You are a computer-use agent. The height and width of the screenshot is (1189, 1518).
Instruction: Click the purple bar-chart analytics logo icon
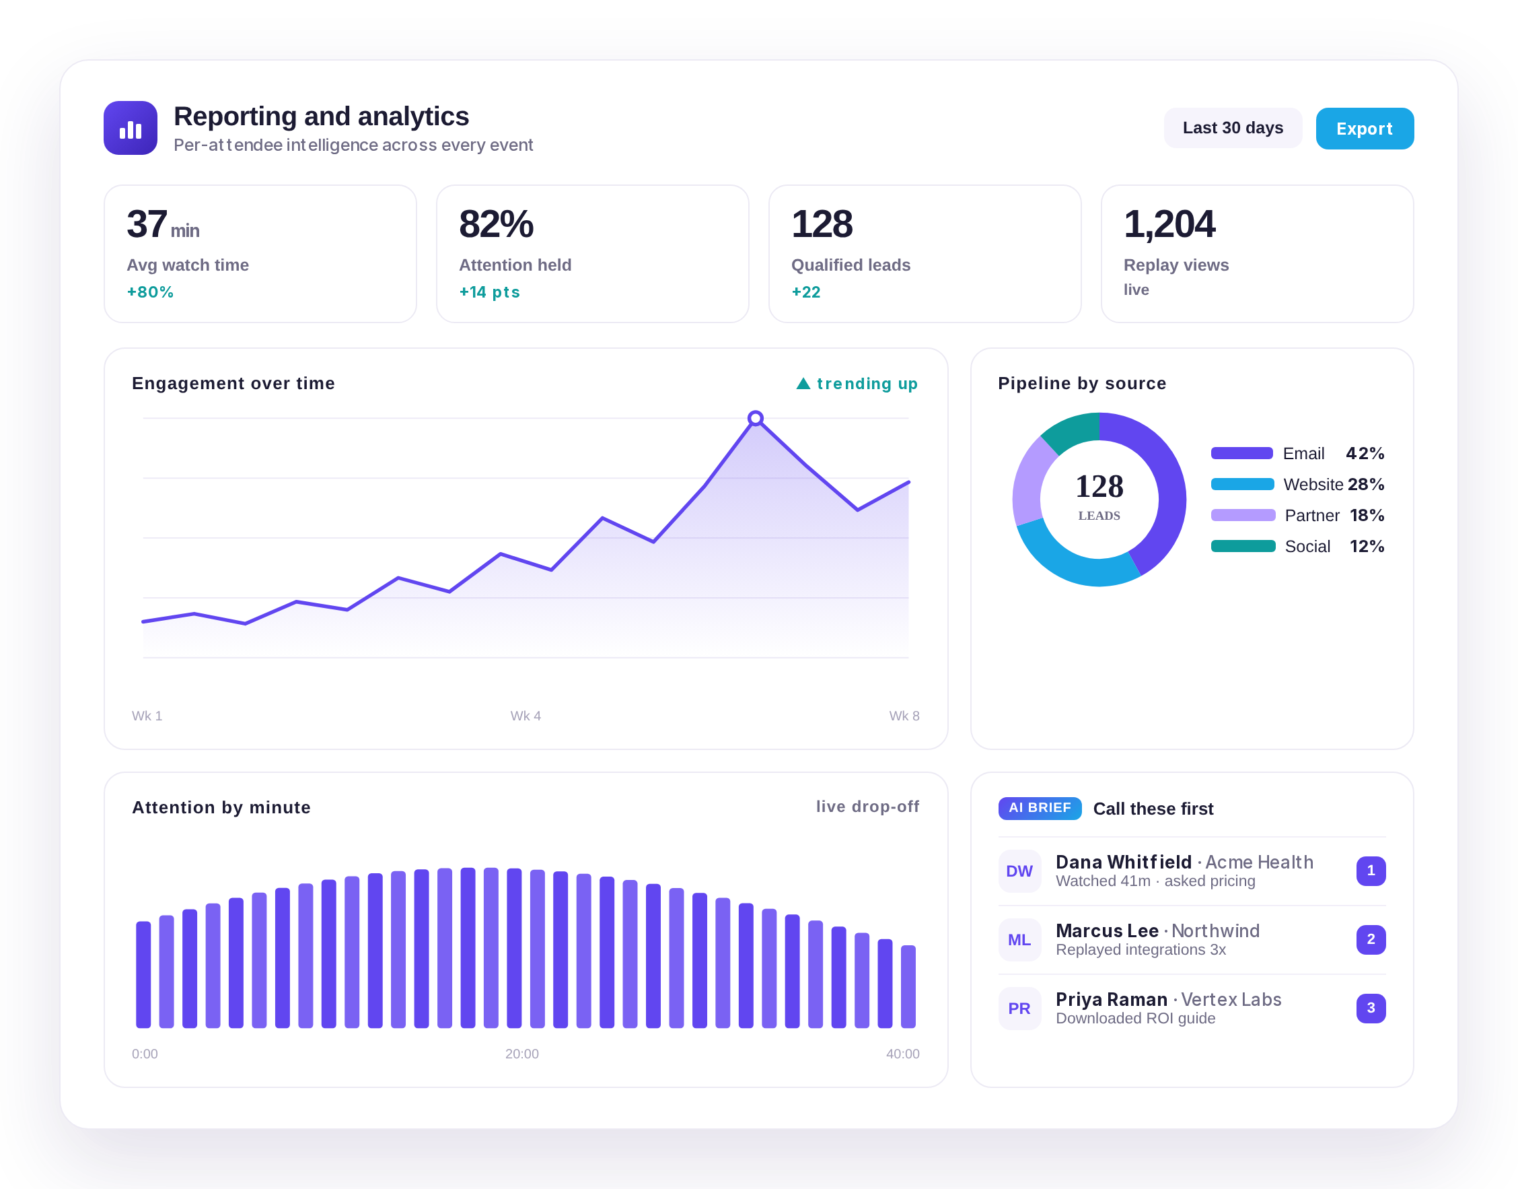click(x=130, y=128)
